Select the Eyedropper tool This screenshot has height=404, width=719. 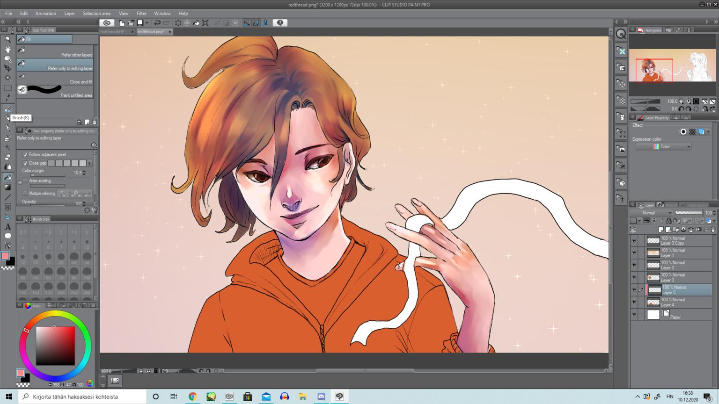[8, 98]
